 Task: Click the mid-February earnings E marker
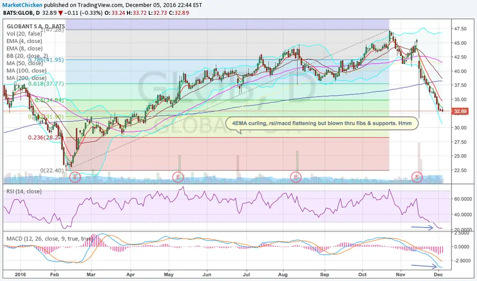click(x=75, y=177)
